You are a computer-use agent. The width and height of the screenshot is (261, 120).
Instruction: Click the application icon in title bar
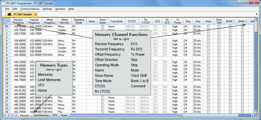click(4, 3)
